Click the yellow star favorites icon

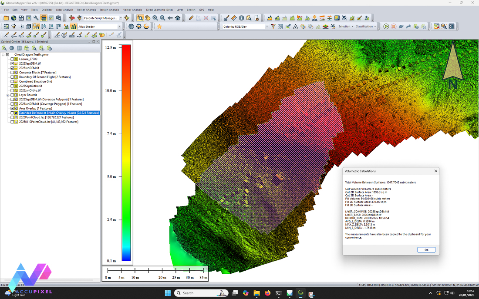coord(159,27)
